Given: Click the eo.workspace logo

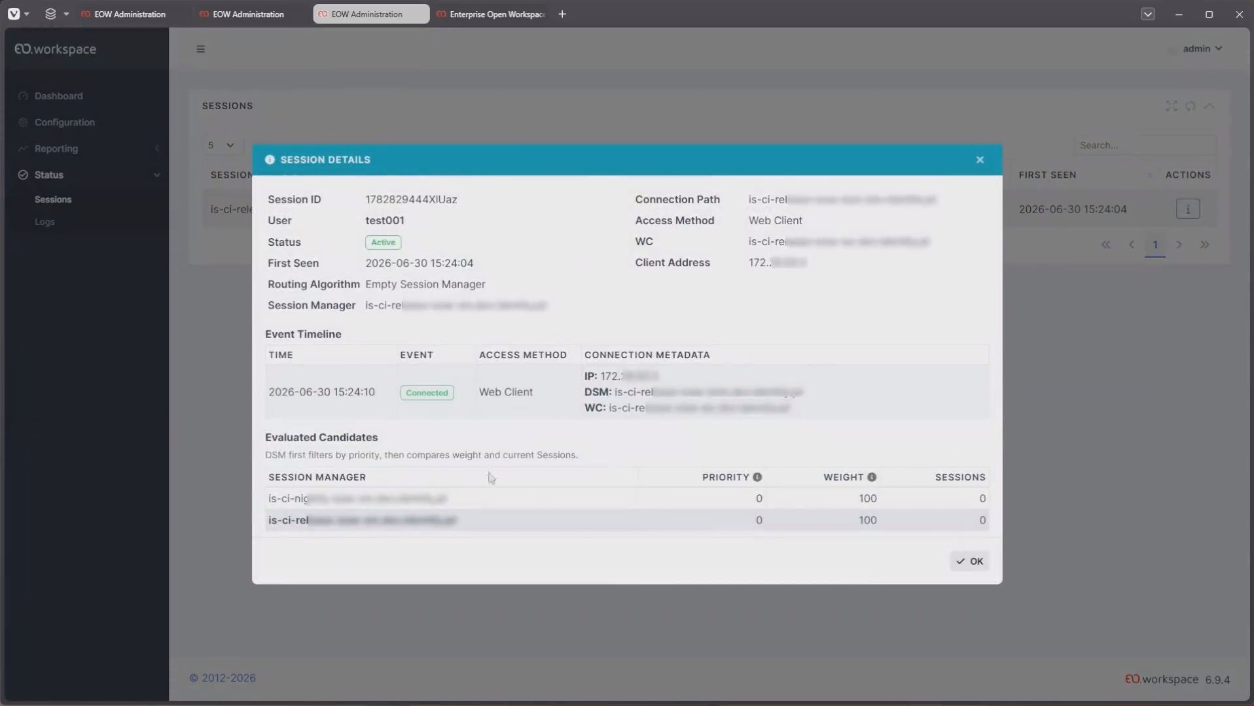Looking at the screenshot, I should pos(56,49).
